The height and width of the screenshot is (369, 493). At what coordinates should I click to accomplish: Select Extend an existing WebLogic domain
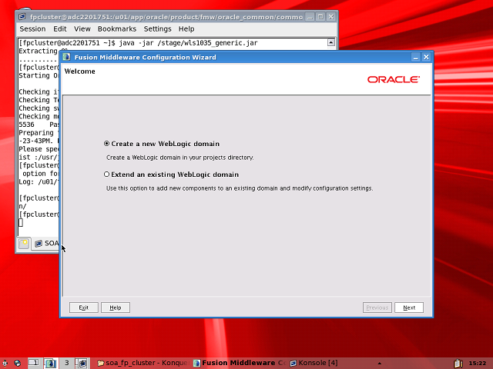point(171,175)
